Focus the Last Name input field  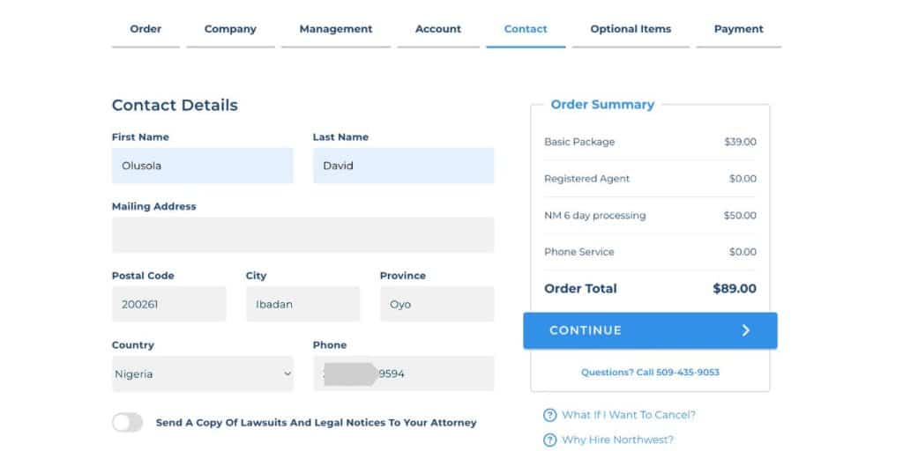click(403, 166)
